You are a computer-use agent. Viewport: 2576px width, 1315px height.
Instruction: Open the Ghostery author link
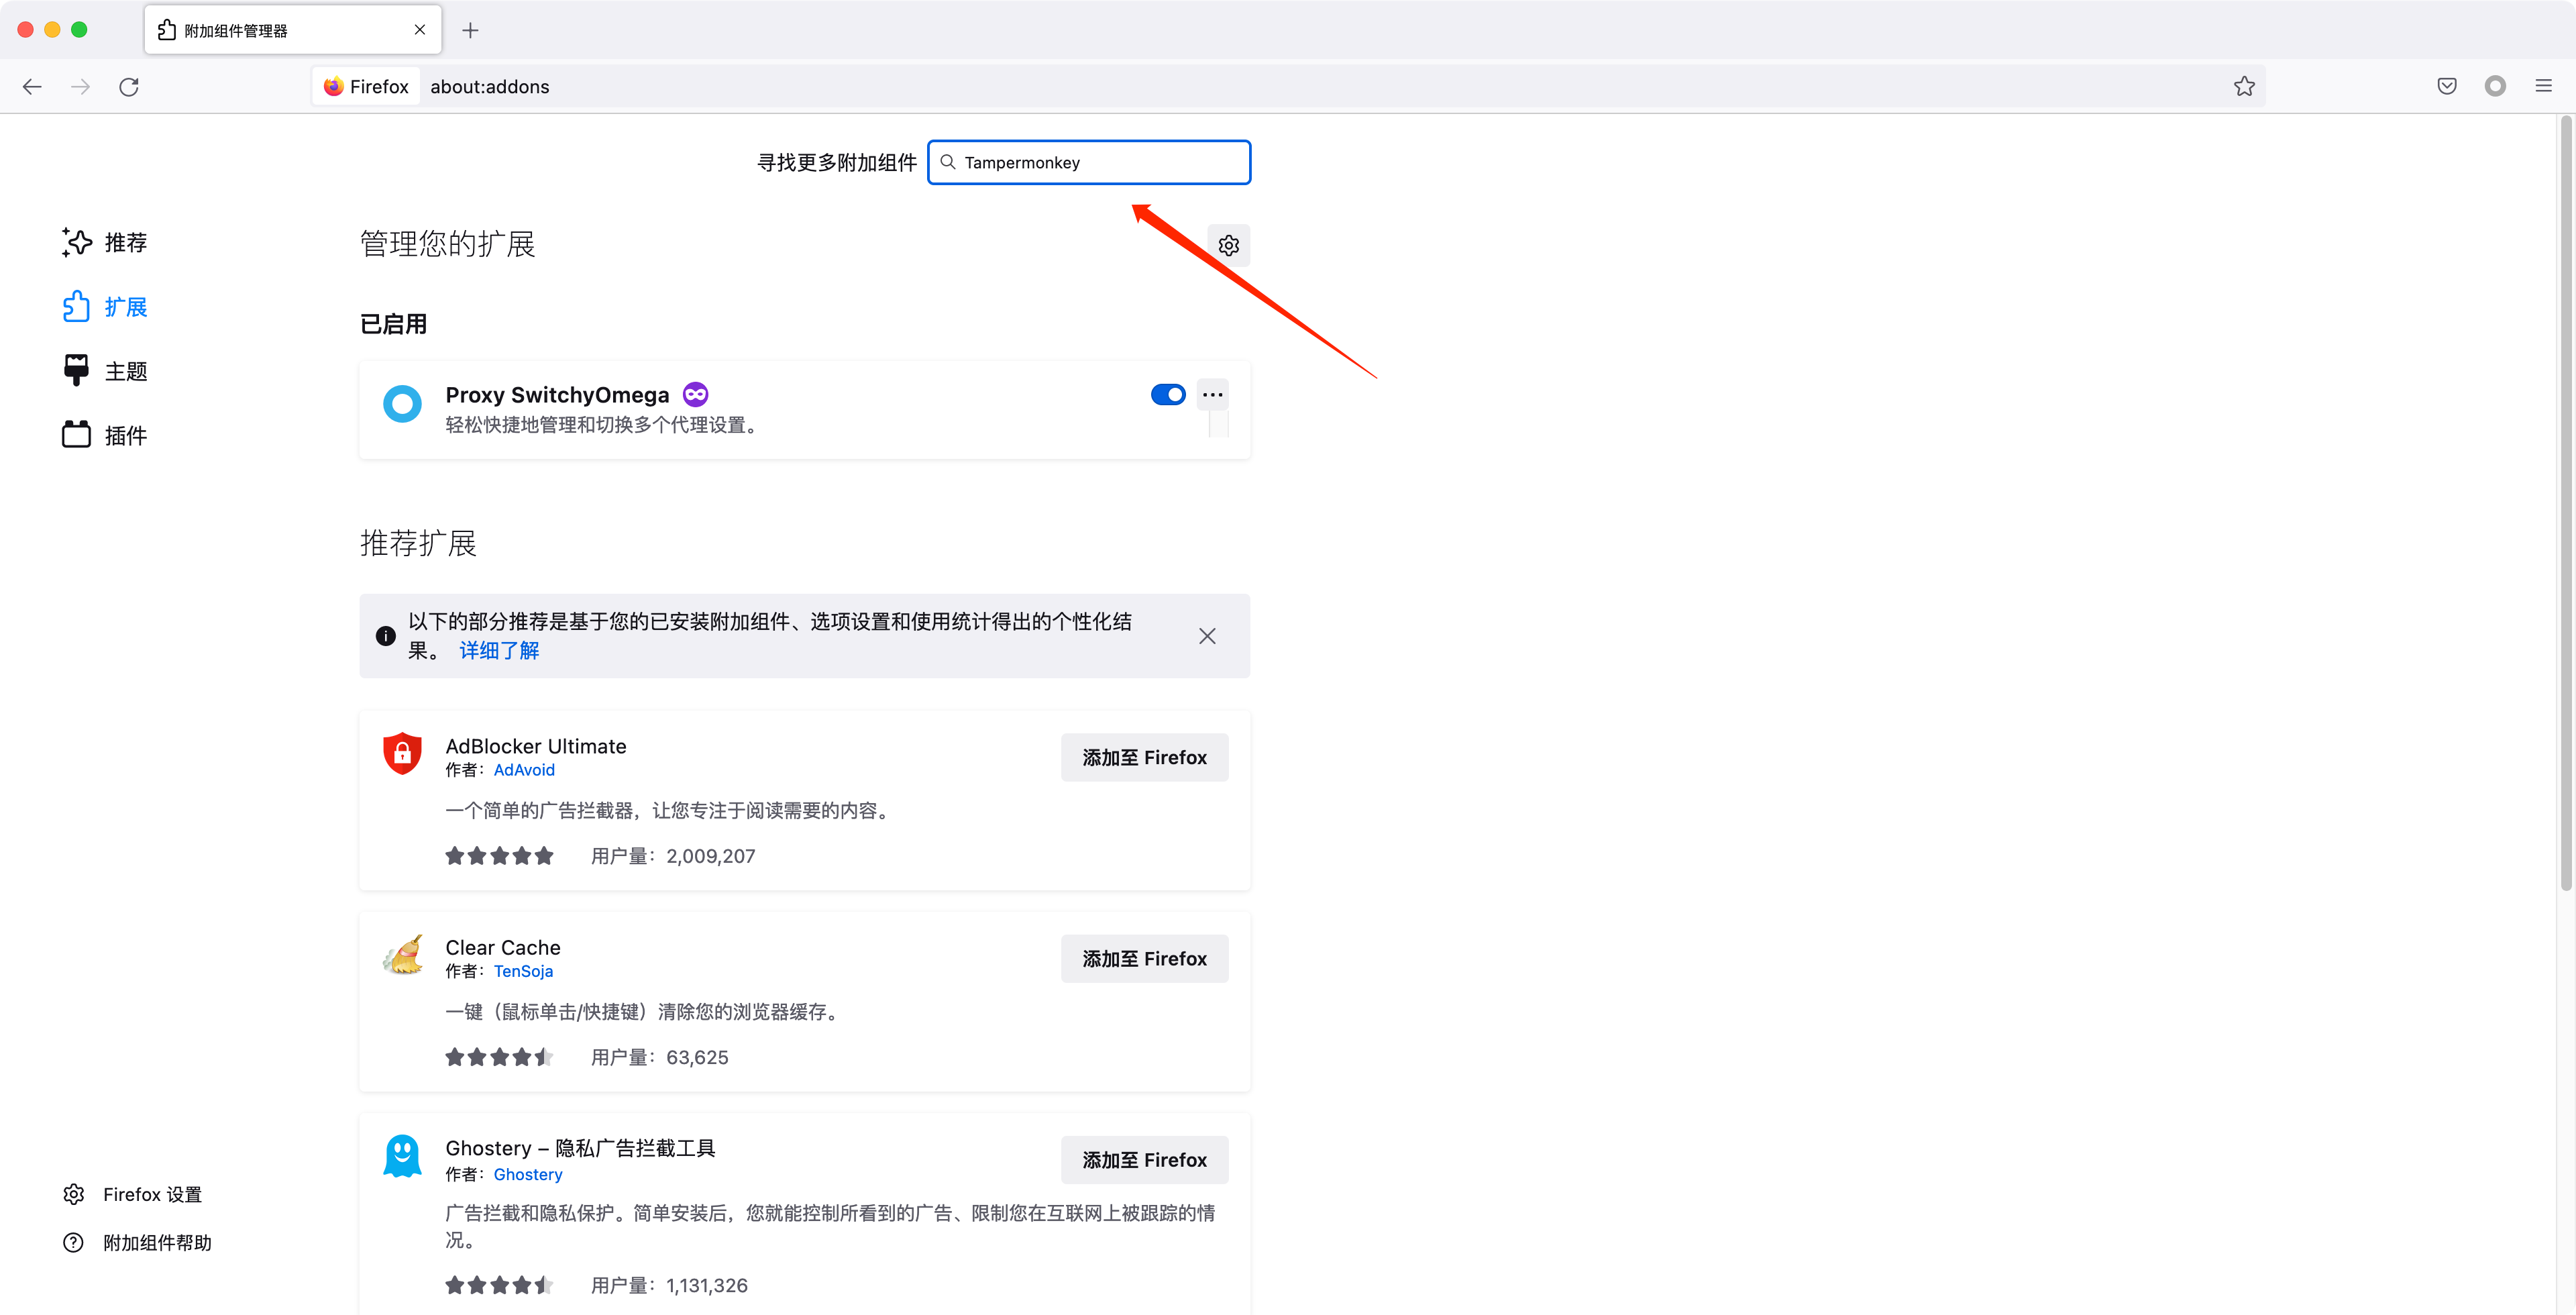tap(528, 1174)
